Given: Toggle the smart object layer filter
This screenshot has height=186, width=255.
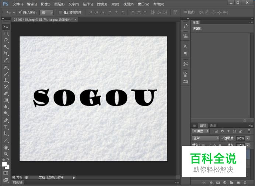Looking at the screenshot, I should [241, 131].
